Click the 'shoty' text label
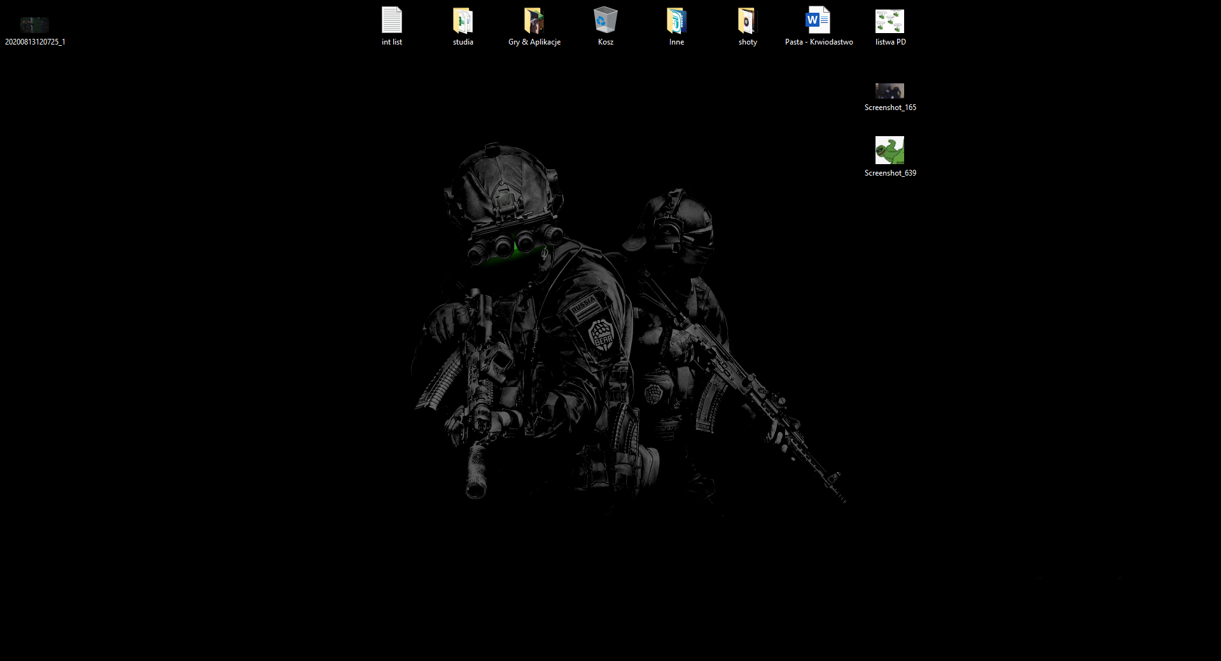Screen dimensions: 1221x661 (748, 42)
